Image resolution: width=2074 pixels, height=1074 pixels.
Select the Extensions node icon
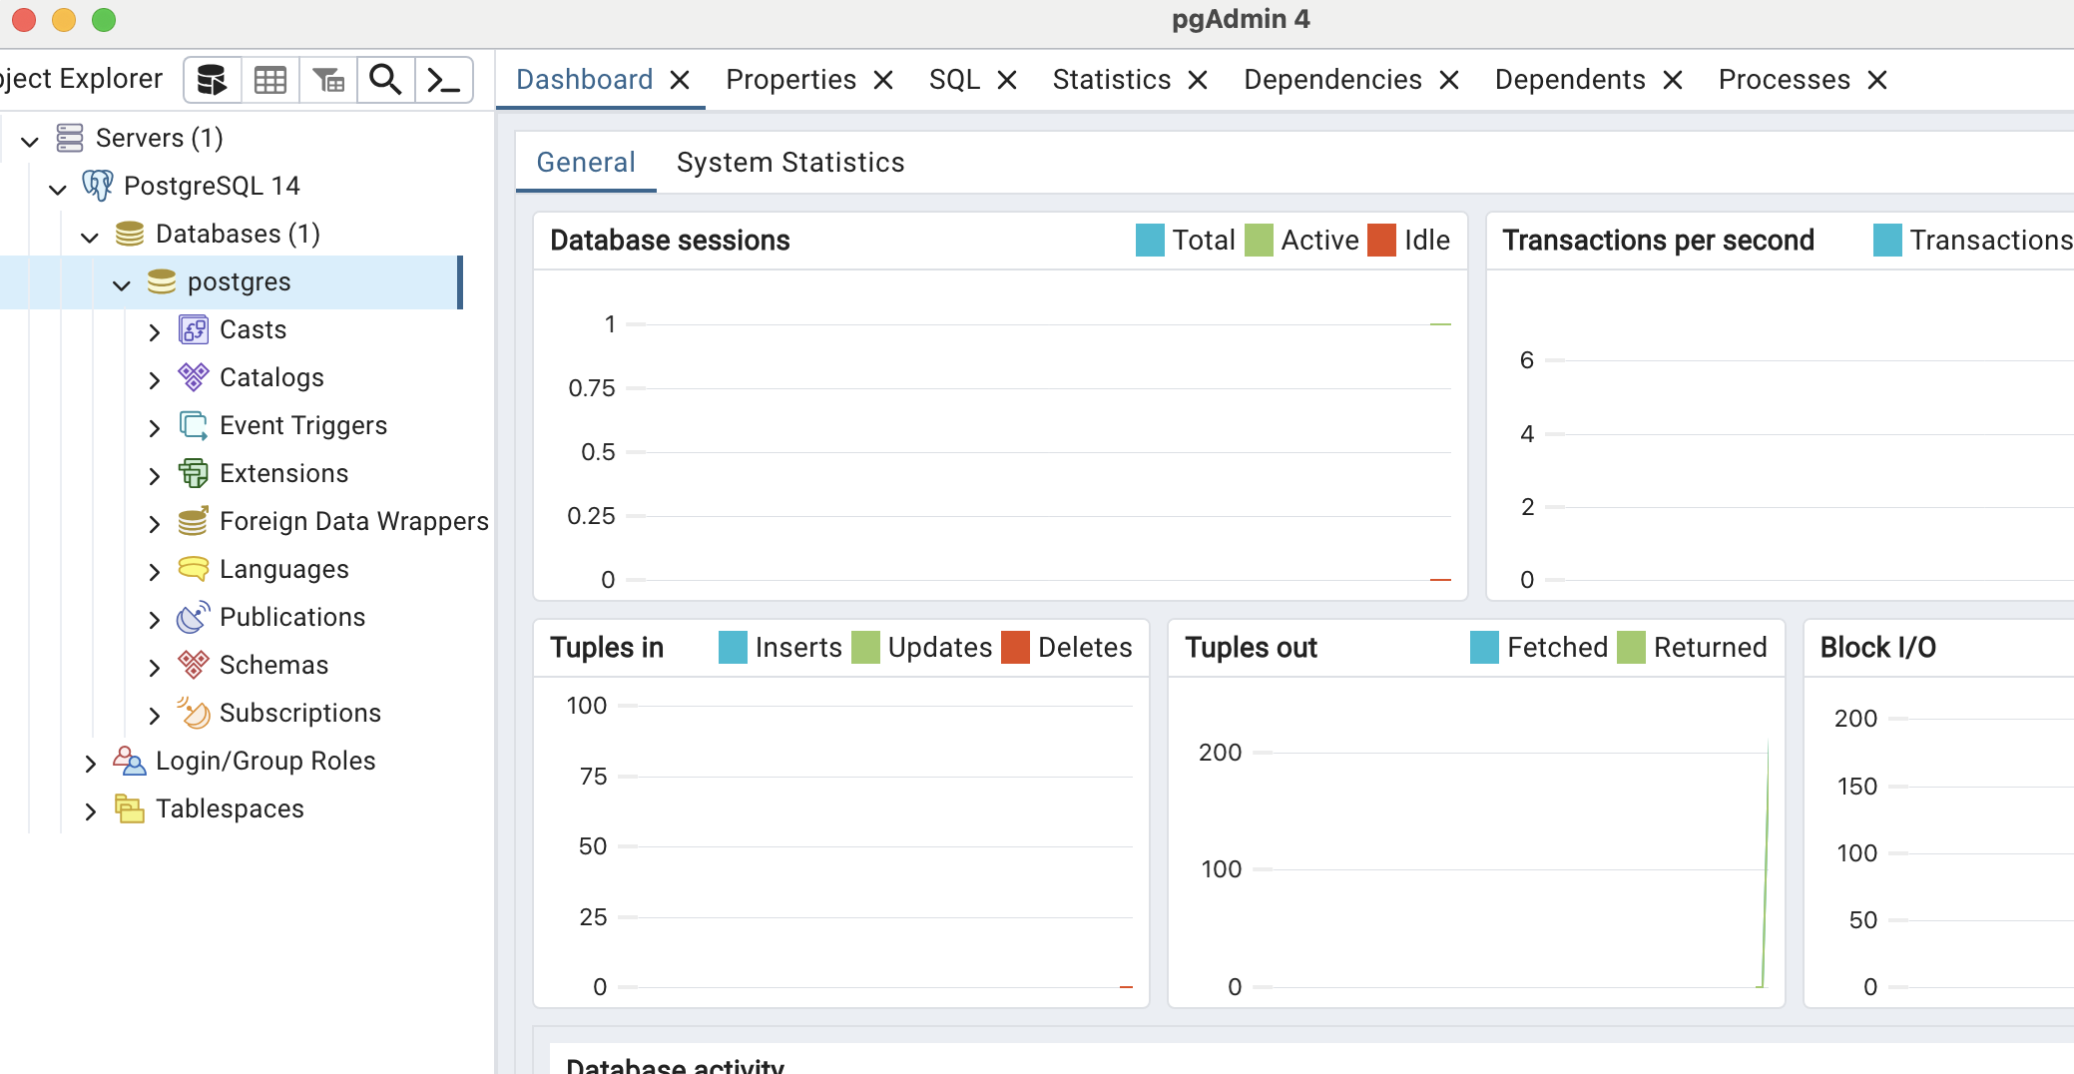coord(194,473)
